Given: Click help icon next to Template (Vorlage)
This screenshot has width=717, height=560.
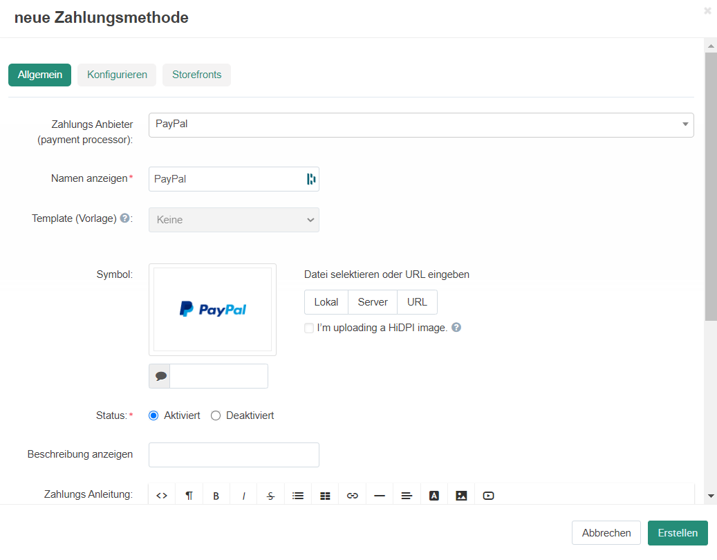Looking at the screenshot, I should (124, 218).
